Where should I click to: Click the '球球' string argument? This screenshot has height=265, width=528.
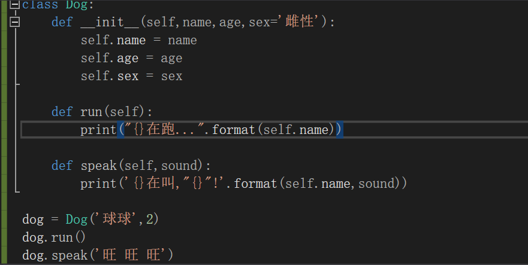pyautogui.click(x=117, y=219)
